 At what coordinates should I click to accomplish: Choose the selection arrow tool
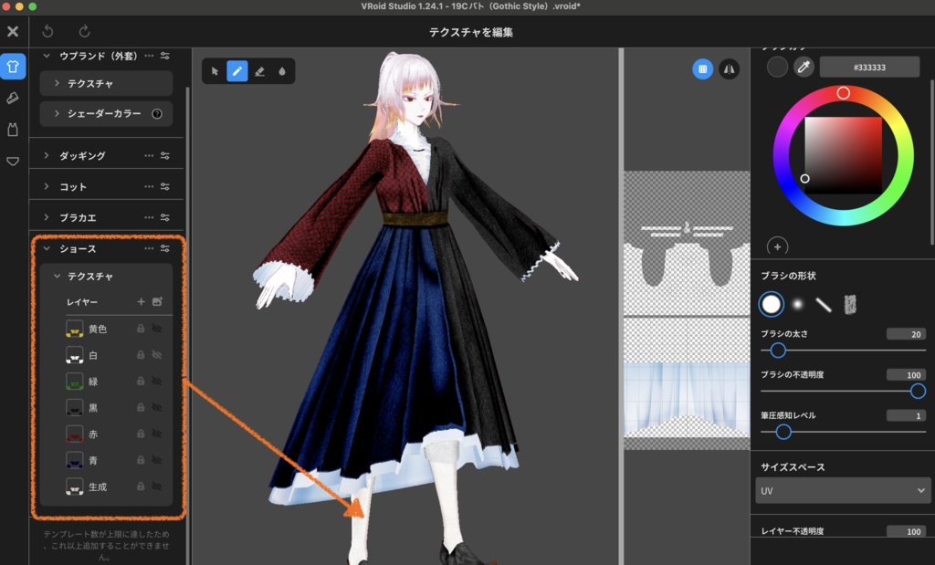215,70
